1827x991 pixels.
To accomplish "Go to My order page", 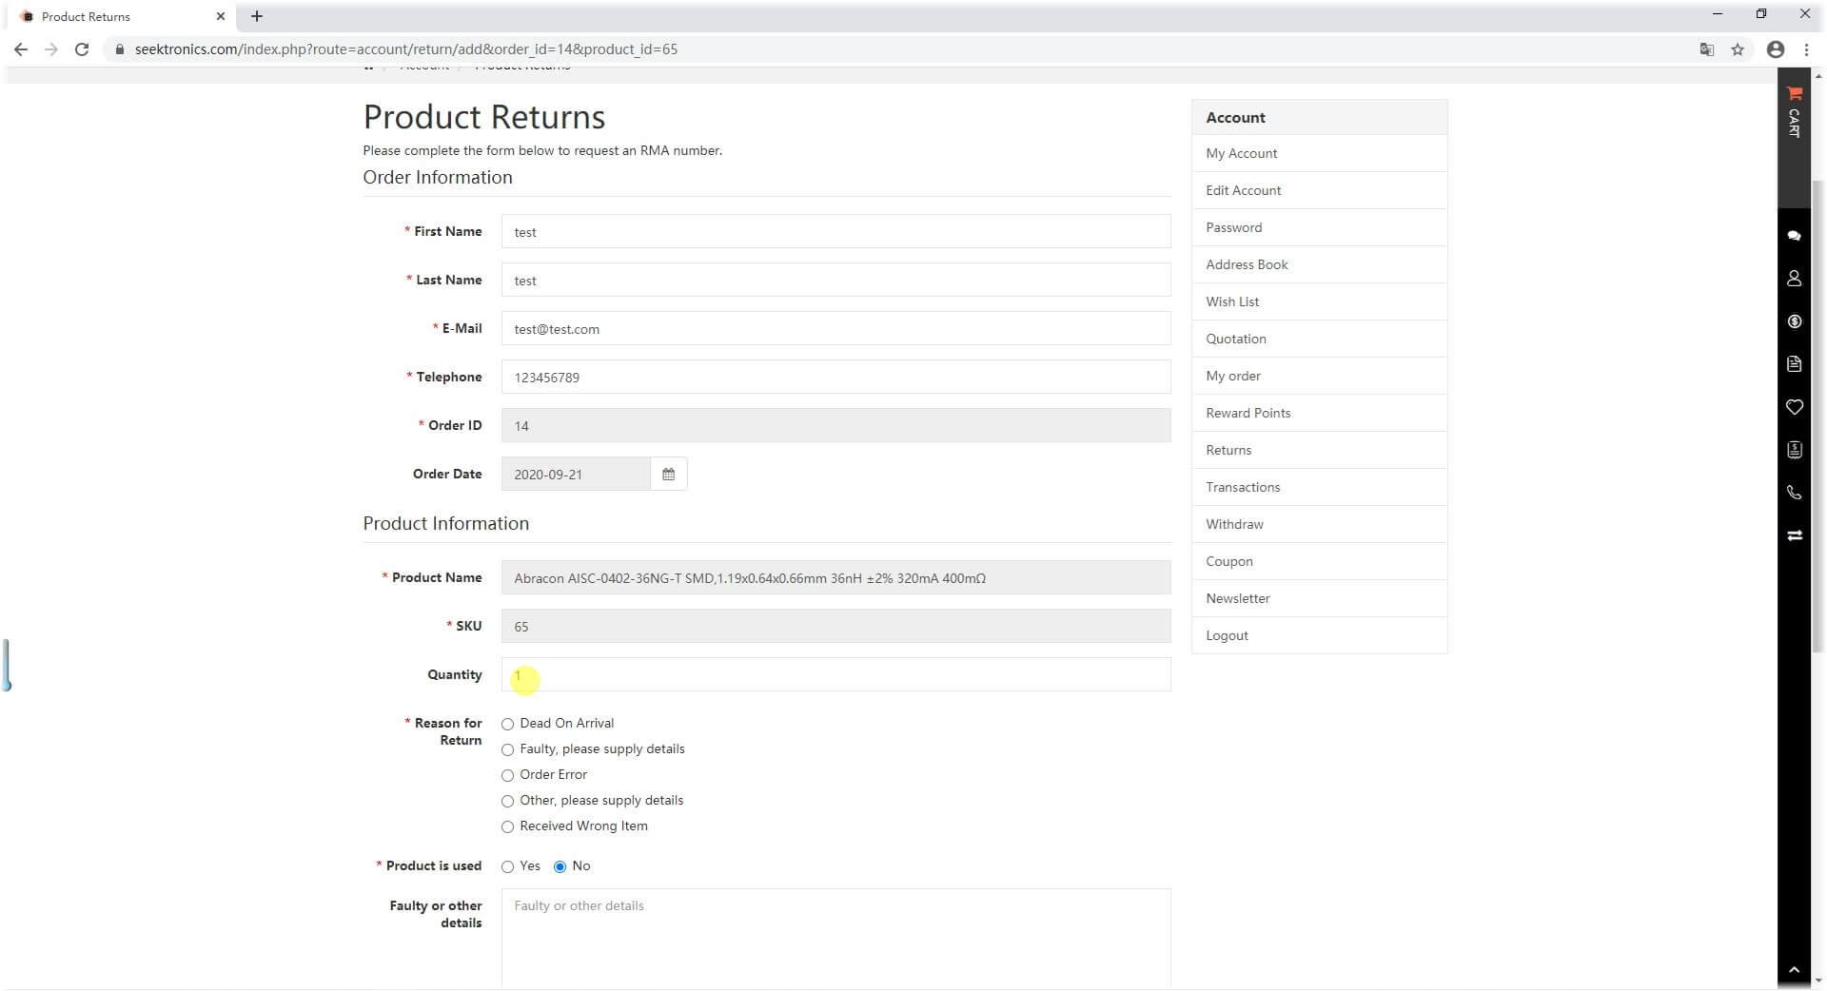I will click(1319, 376).
